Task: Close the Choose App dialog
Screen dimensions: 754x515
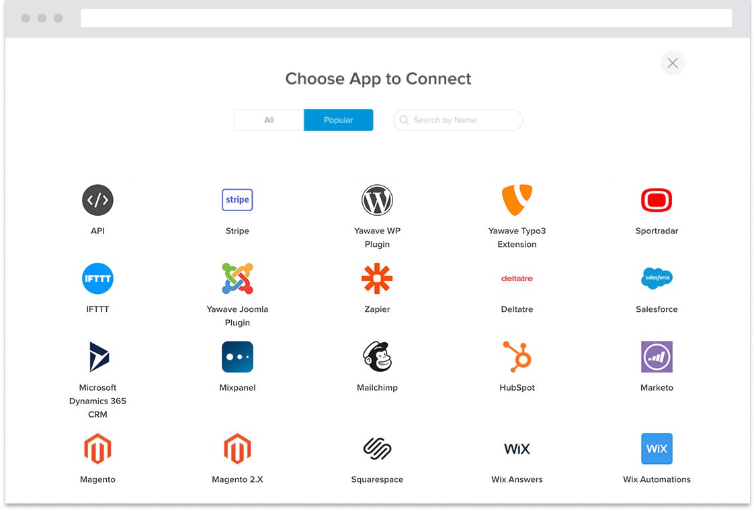Action: point(672,63)
